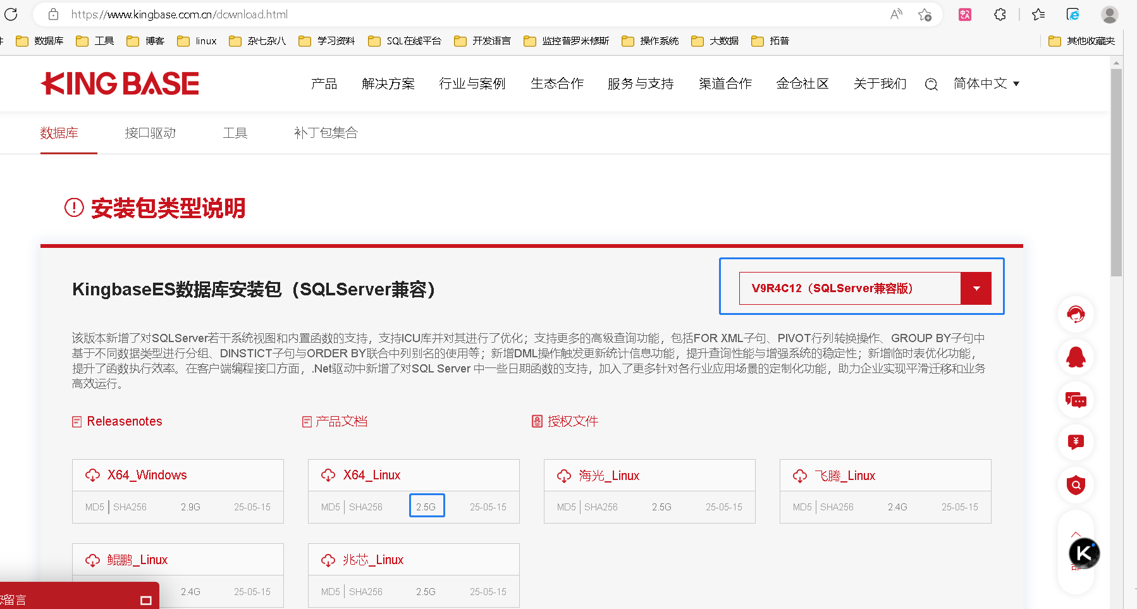1137x609 pixels.
Task: Add this page to favorites star icon
Action: [925, 14]
